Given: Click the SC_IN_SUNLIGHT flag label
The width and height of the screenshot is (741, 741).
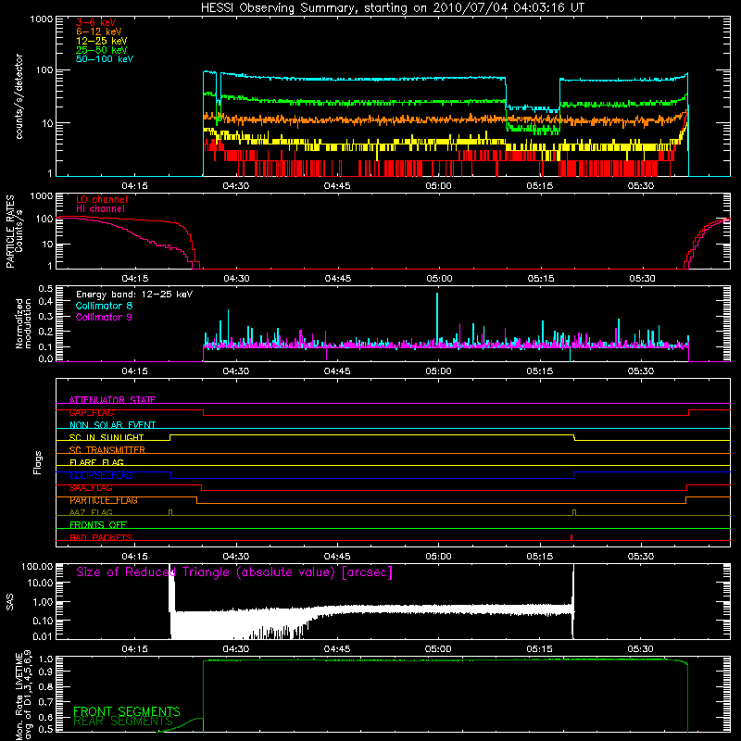Looking at the screenshot, I should point(107,437).
